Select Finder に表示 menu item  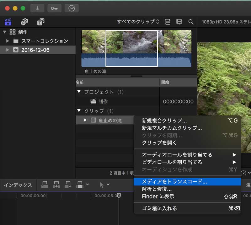coord(158,197)
